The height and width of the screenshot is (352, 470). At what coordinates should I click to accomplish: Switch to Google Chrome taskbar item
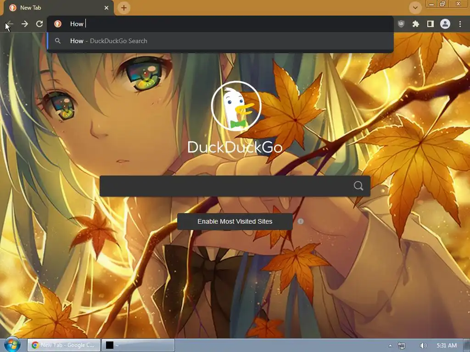[x=63, y=345]
